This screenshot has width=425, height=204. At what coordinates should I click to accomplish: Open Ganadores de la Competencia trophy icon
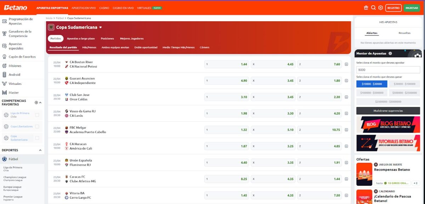[x=5, y=34]
